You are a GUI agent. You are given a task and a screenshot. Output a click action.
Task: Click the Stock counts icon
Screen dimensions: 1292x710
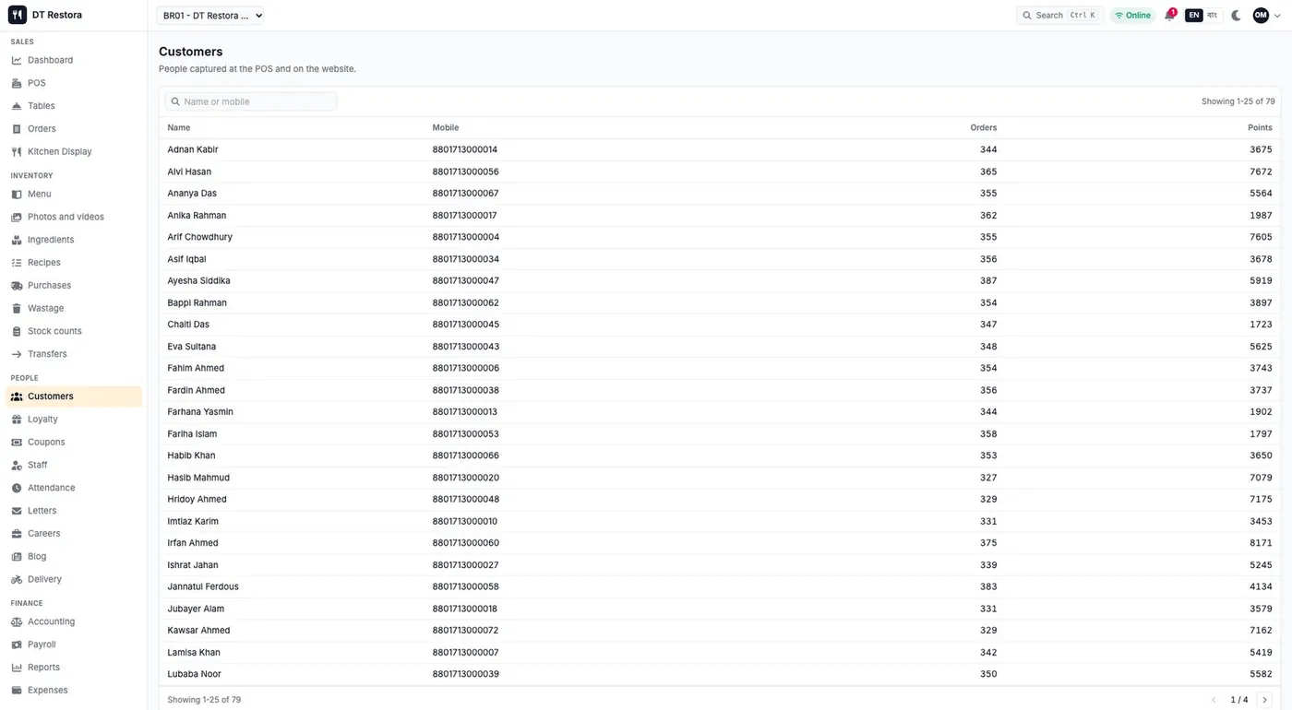tap(17, 331)
